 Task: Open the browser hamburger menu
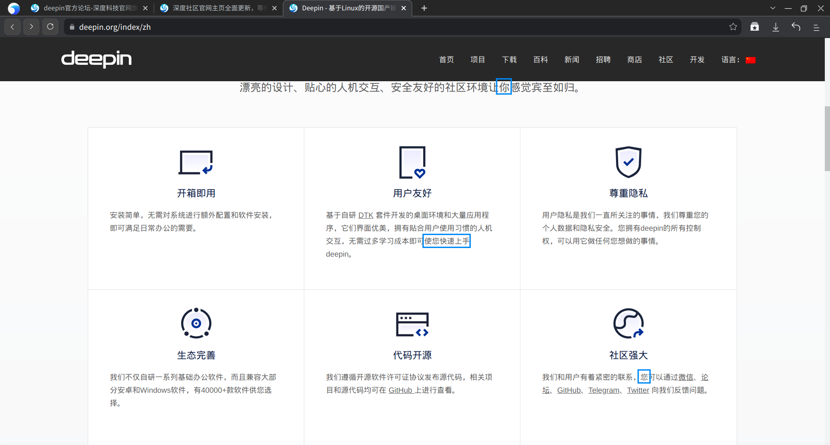pos(817,27)
